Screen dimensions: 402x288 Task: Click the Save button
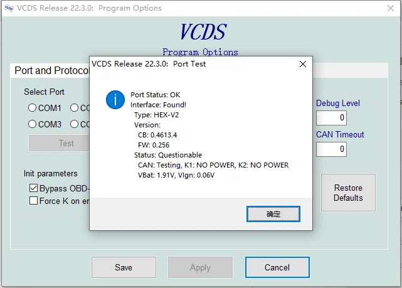click(124, 267)
